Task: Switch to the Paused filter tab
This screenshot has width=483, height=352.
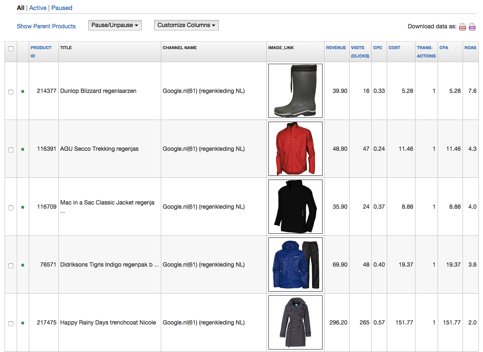Action: click(62, 8)
